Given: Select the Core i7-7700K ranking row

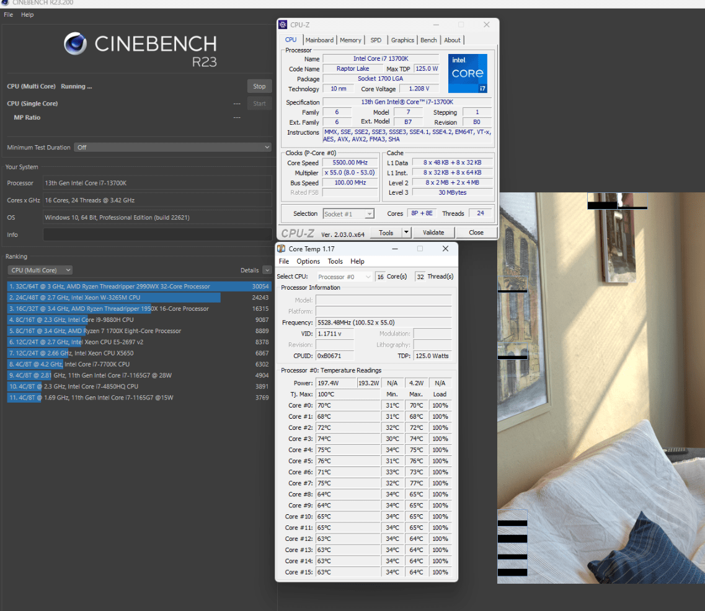Looking at the screenshot, I should (139, 364).
